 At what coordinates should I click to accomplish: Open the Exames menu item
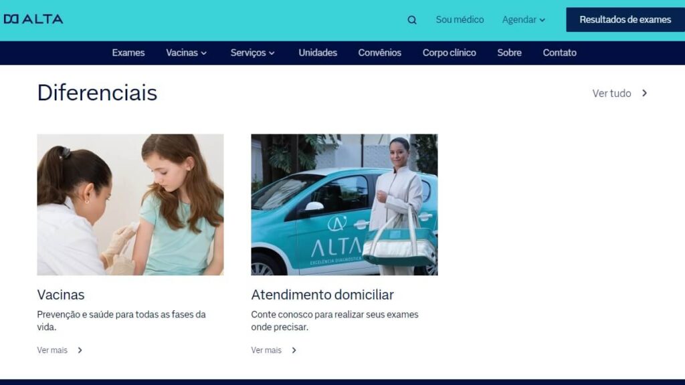tap(128, 52)
